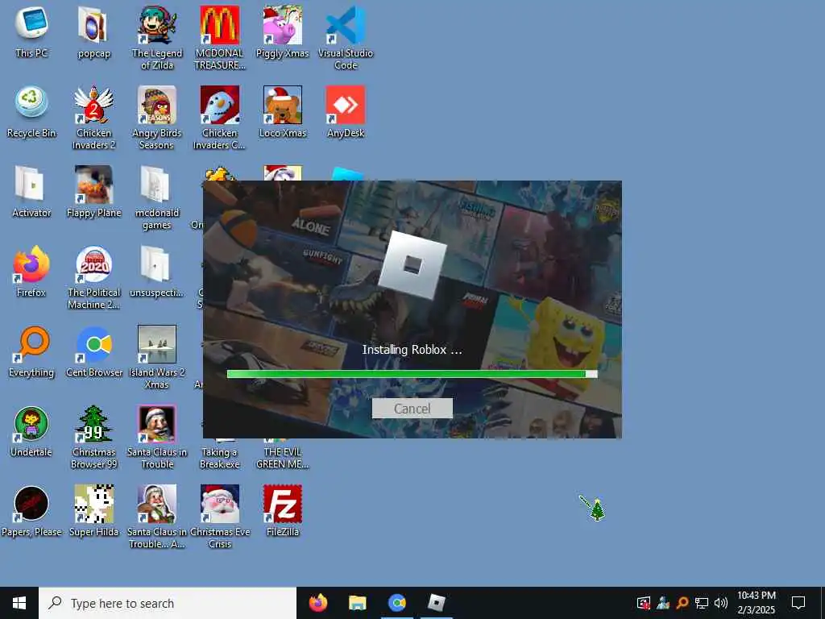Select the Recycle Bin icon

coord(31,111)
